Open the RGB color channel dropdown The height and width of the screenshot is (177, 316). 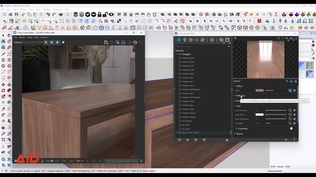click(28, 42)
